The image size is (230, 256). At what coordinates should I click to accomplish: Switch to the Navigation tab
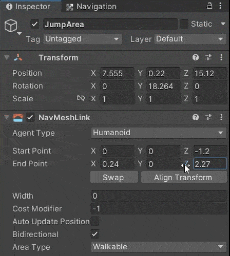(x=91, y=7)
